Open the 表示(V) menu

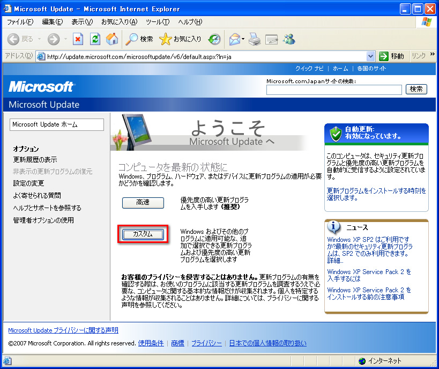(82, 22)
